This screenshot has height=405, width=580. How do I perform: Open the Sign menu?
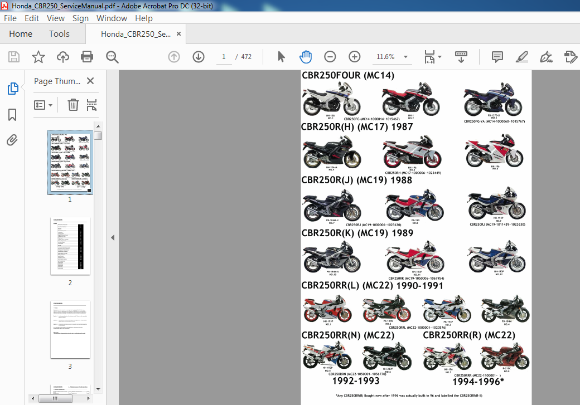coord(80,18)
